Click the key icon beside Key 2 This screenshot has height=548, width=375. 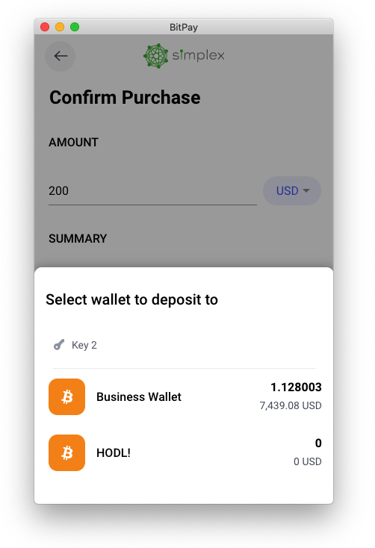[59, 345]
